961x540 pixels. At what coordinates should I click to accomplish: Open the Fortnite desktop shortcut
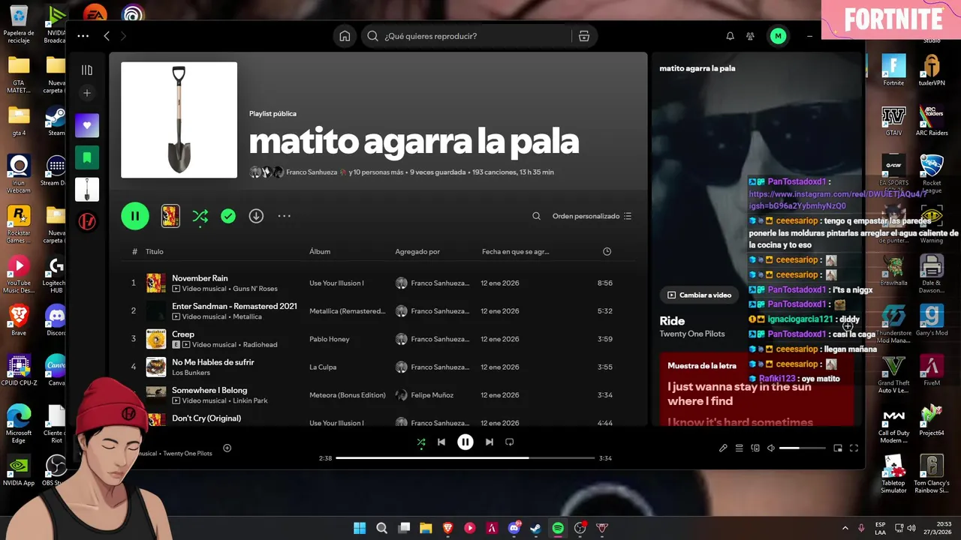coord(893,71)
